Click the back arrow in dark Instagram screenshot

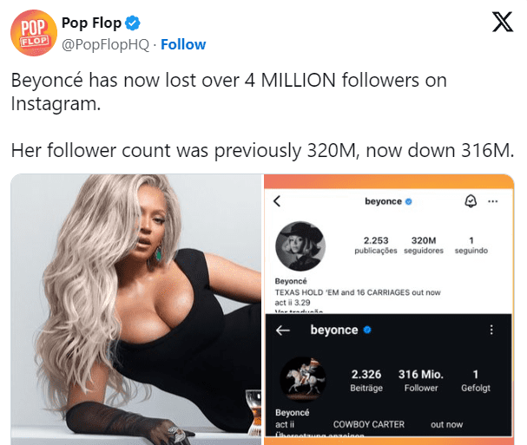pyautogui.click(x=283, y=330)
